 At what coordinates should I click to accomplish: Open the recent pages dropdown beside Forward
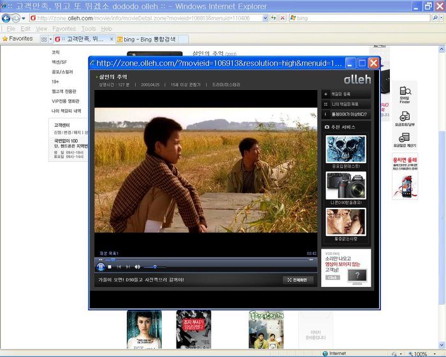tap(24, 18)
